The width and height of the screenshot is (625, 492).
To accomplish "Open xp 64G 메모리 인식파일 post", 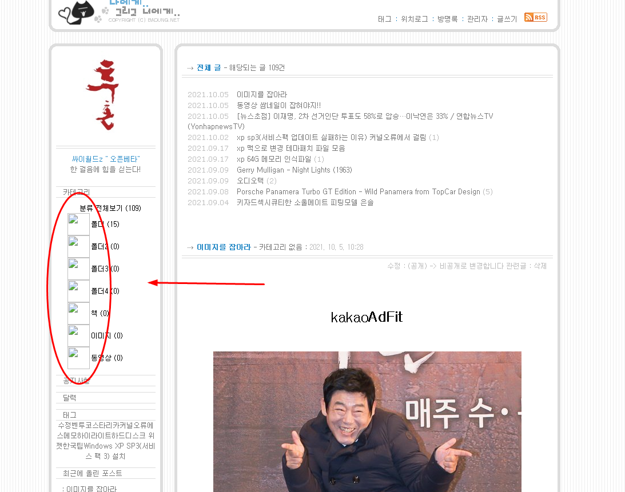I will (x=274, y=159).
